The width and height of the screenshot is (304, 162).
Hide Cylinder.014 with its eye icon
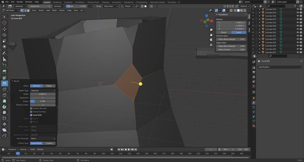(298, 9)
